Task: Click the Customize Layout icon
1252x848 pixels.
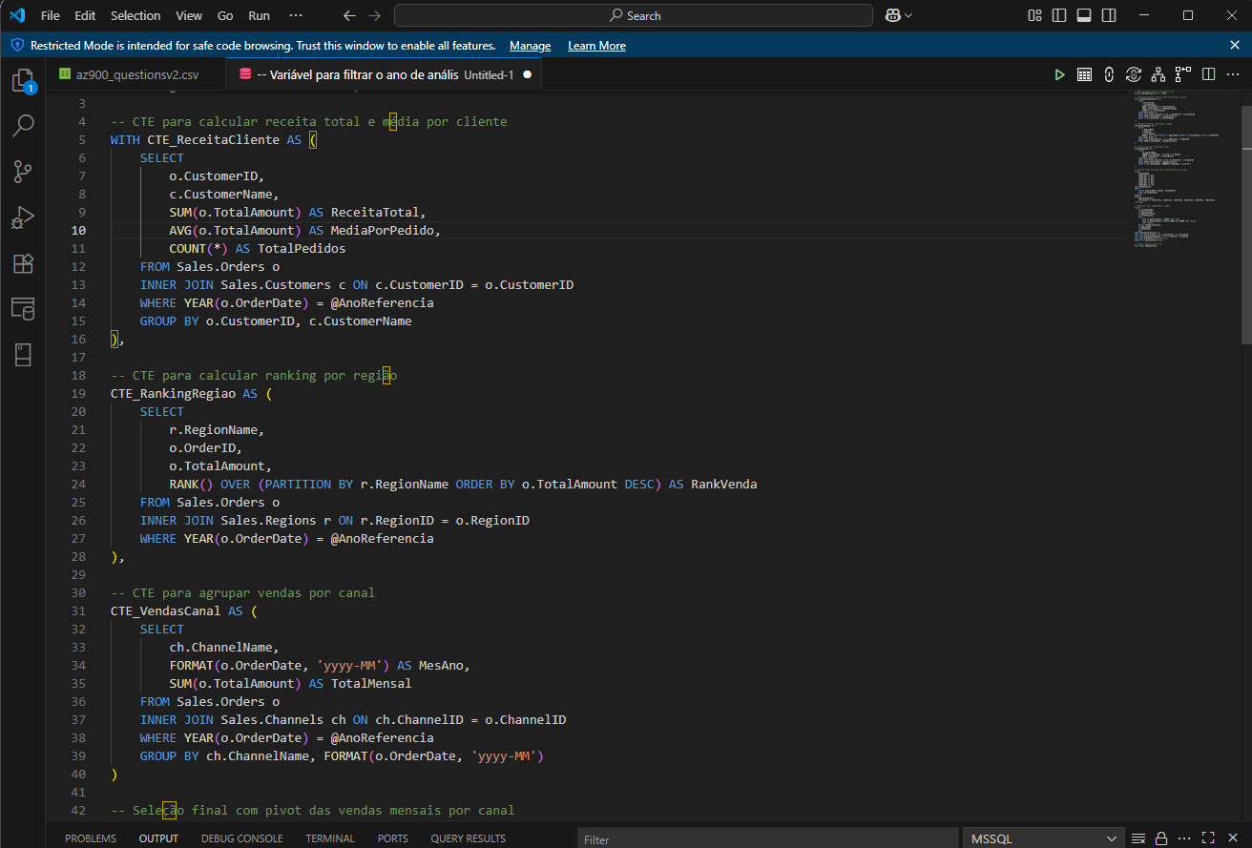Action: click(1035, 15)
